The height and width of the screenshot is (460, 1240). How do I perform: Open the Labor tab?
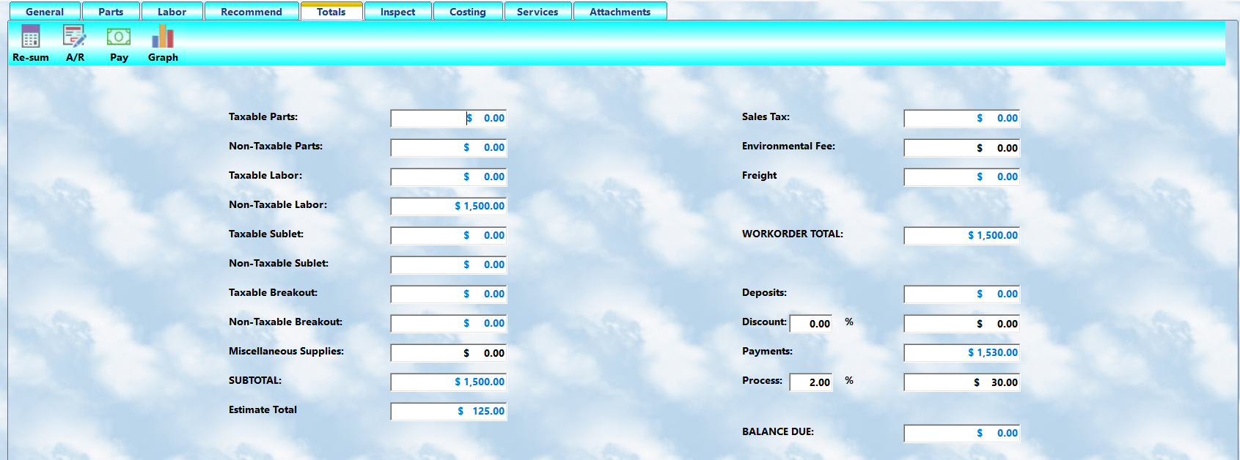[172, 12]
